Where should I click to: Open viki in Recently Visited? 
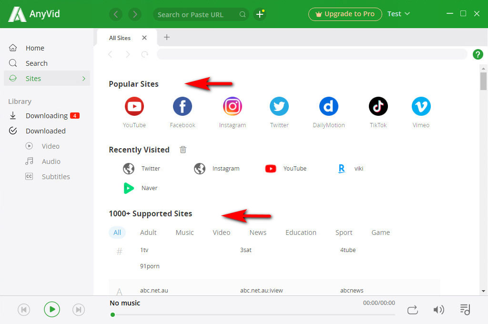351,168
